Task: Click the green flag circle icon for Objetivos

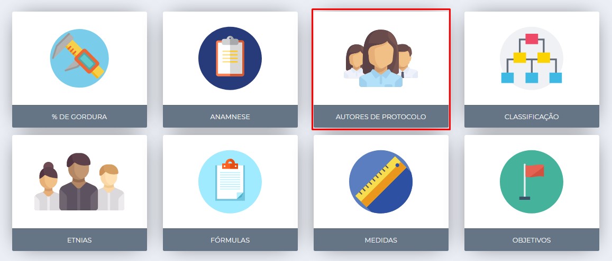Action: click(531, 182)
